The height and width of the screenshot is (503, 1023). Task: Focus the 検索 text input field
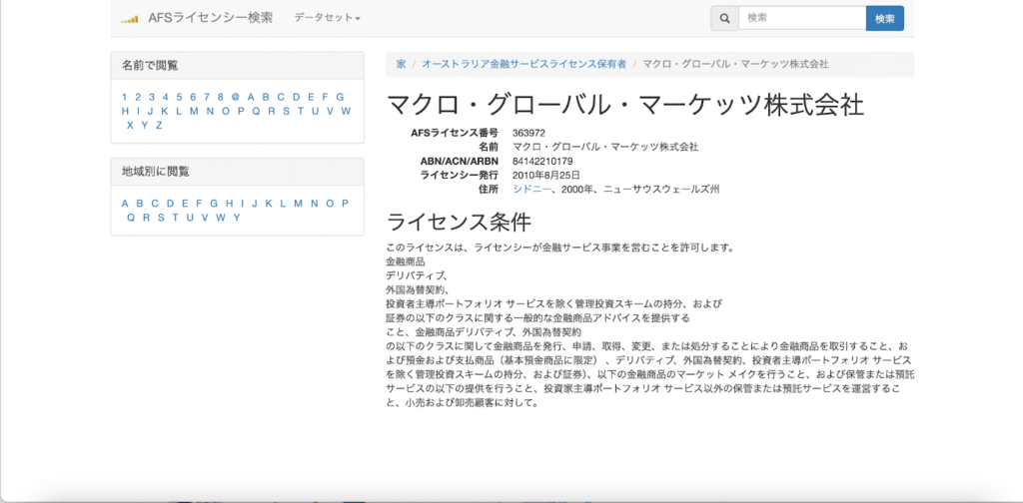(x=802, y=18)
